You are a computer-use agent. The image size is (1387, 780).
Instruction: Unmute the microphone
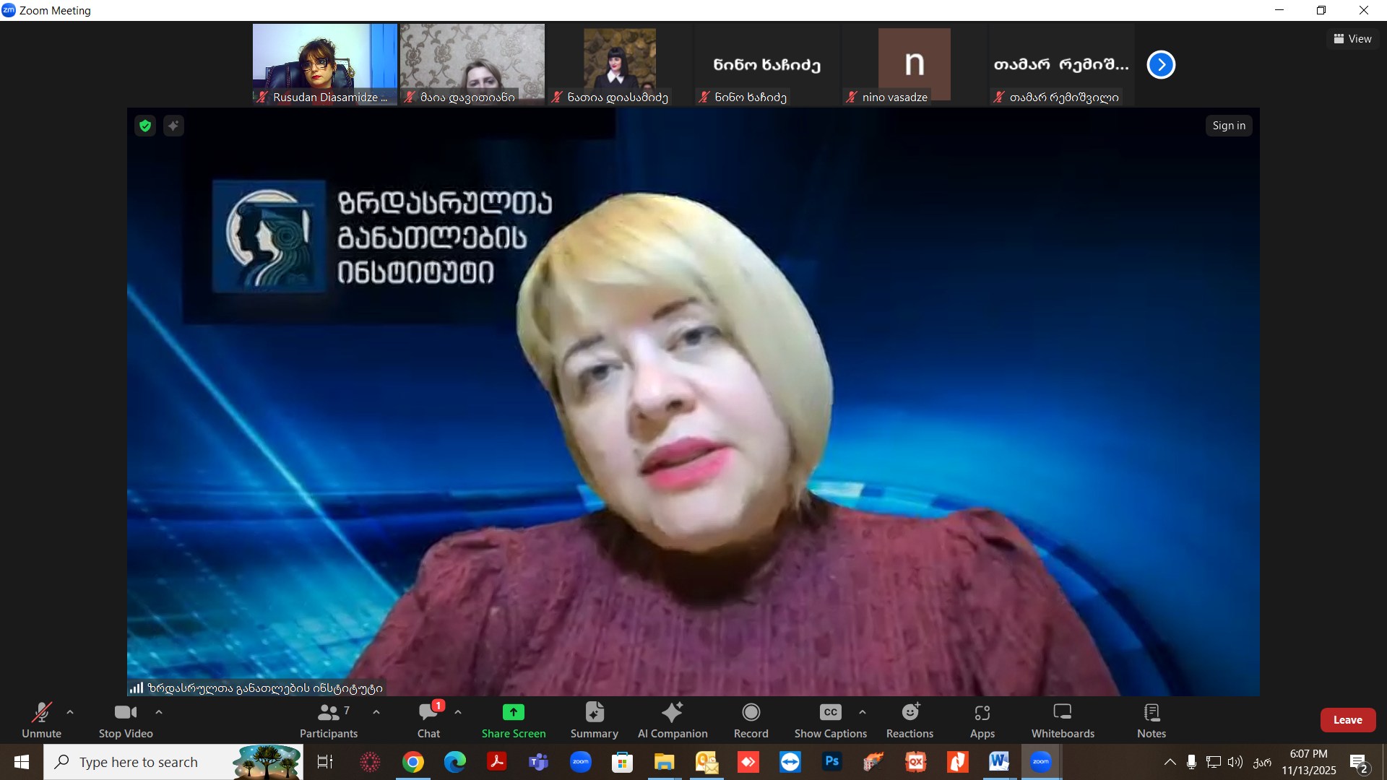(x=41, y=720)
